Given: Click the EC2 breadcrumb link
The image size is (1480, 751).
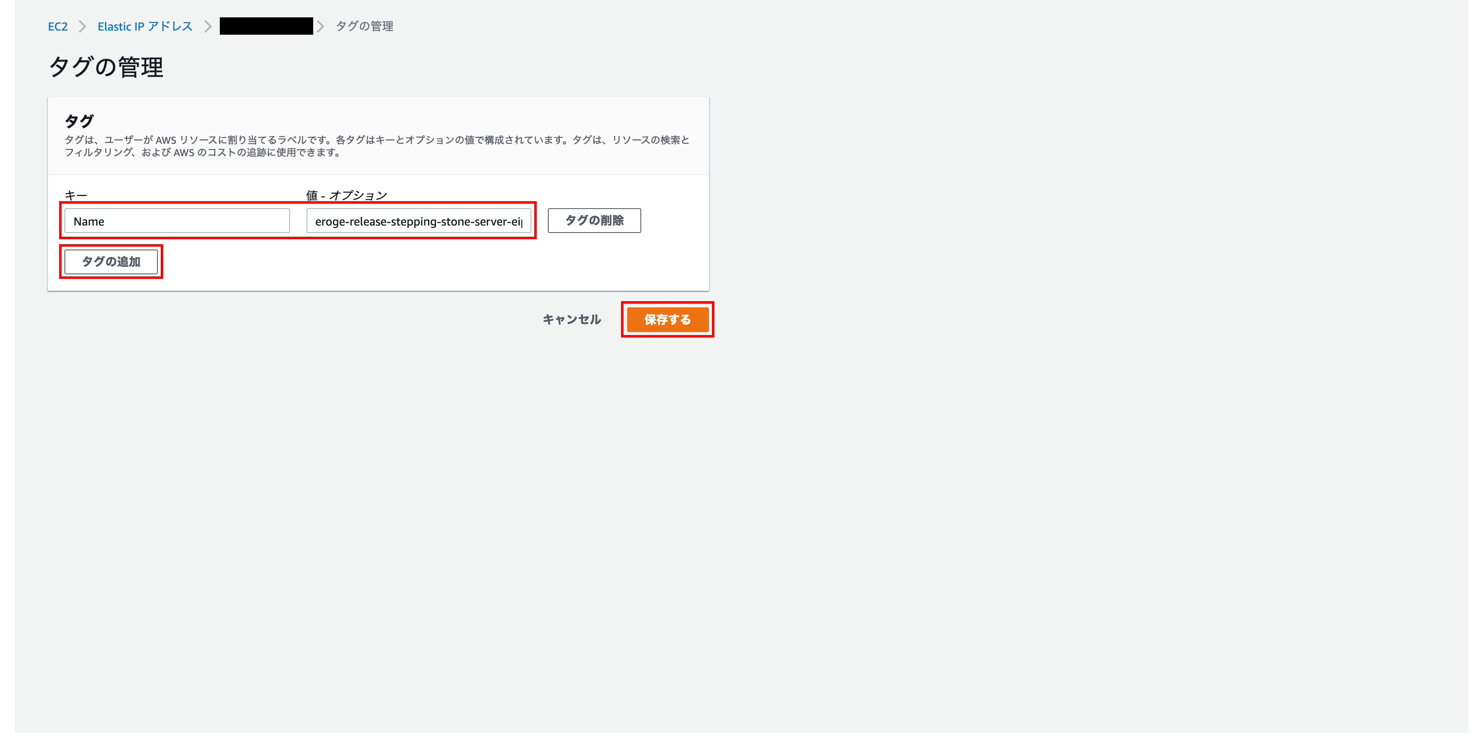Looking at the screenshot, I should 57,26.
